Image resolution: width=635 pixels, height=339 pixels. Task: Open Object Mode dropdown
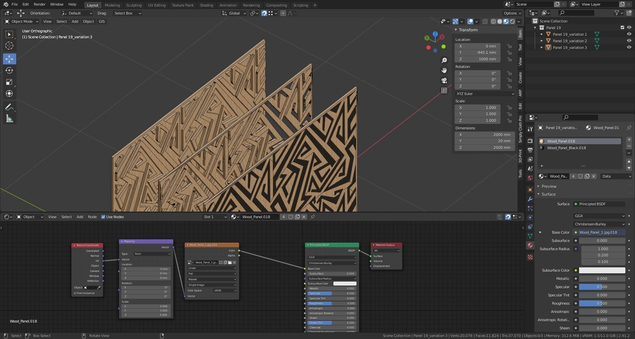coord(21,21)
